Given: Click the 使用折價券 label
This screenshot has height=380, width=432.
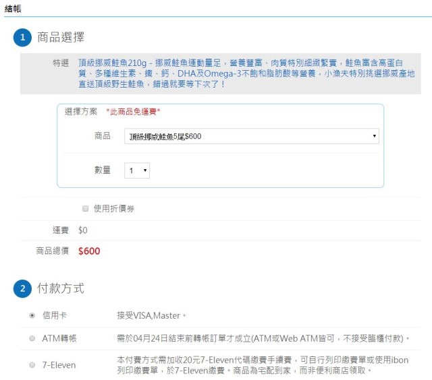Looking at the screenshot, I should tap(114, 209).
